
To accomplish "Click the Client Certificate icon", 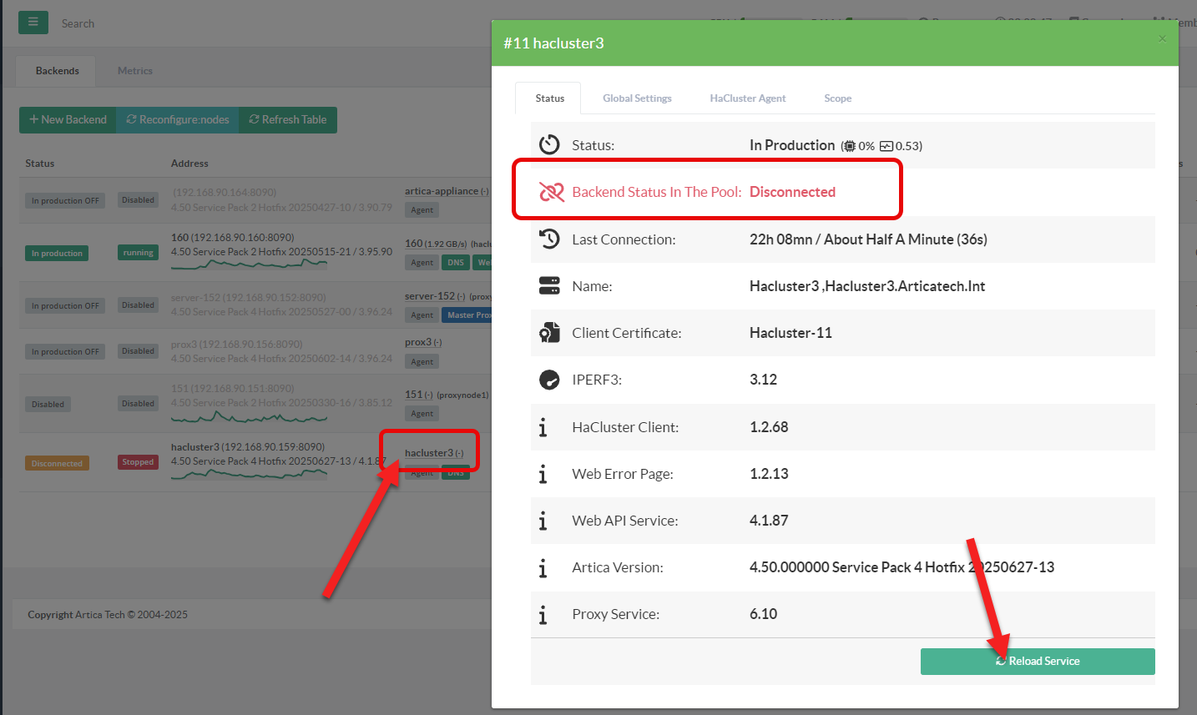I will pos(549,333).
